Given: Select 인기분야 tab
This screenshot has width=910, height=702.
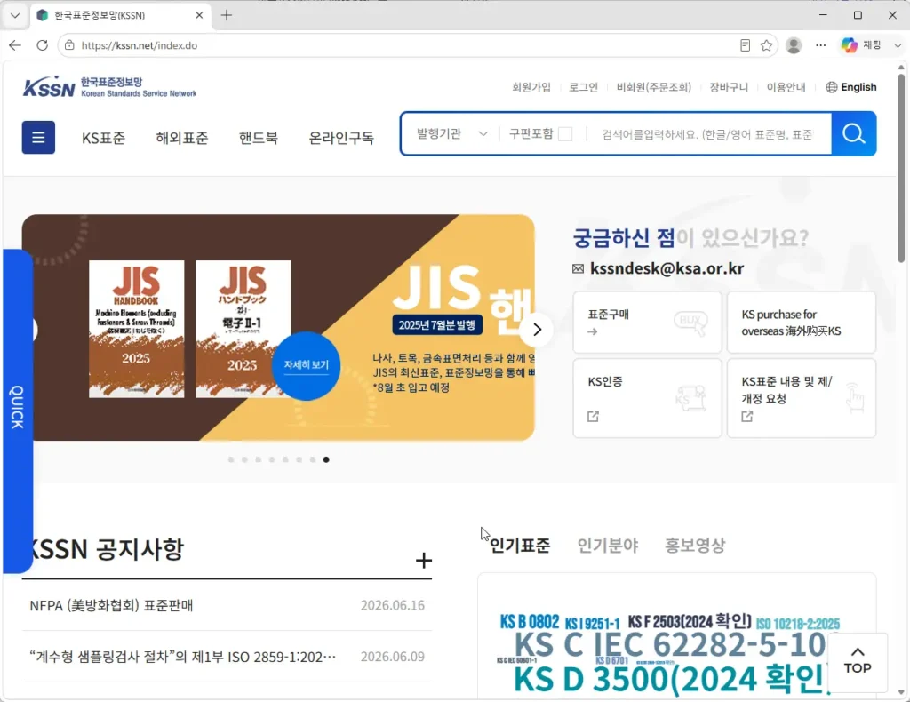Looking at the screenshot, I should [x=608, y=546].
